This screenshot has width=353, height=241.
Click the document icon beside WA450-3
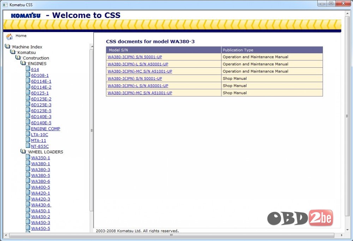point(28,222)
